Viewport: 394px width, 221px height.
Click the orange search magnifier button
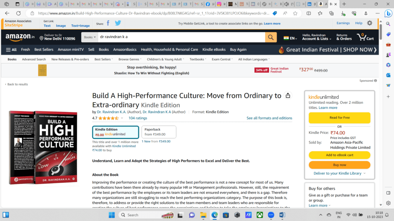coord(270,37)
